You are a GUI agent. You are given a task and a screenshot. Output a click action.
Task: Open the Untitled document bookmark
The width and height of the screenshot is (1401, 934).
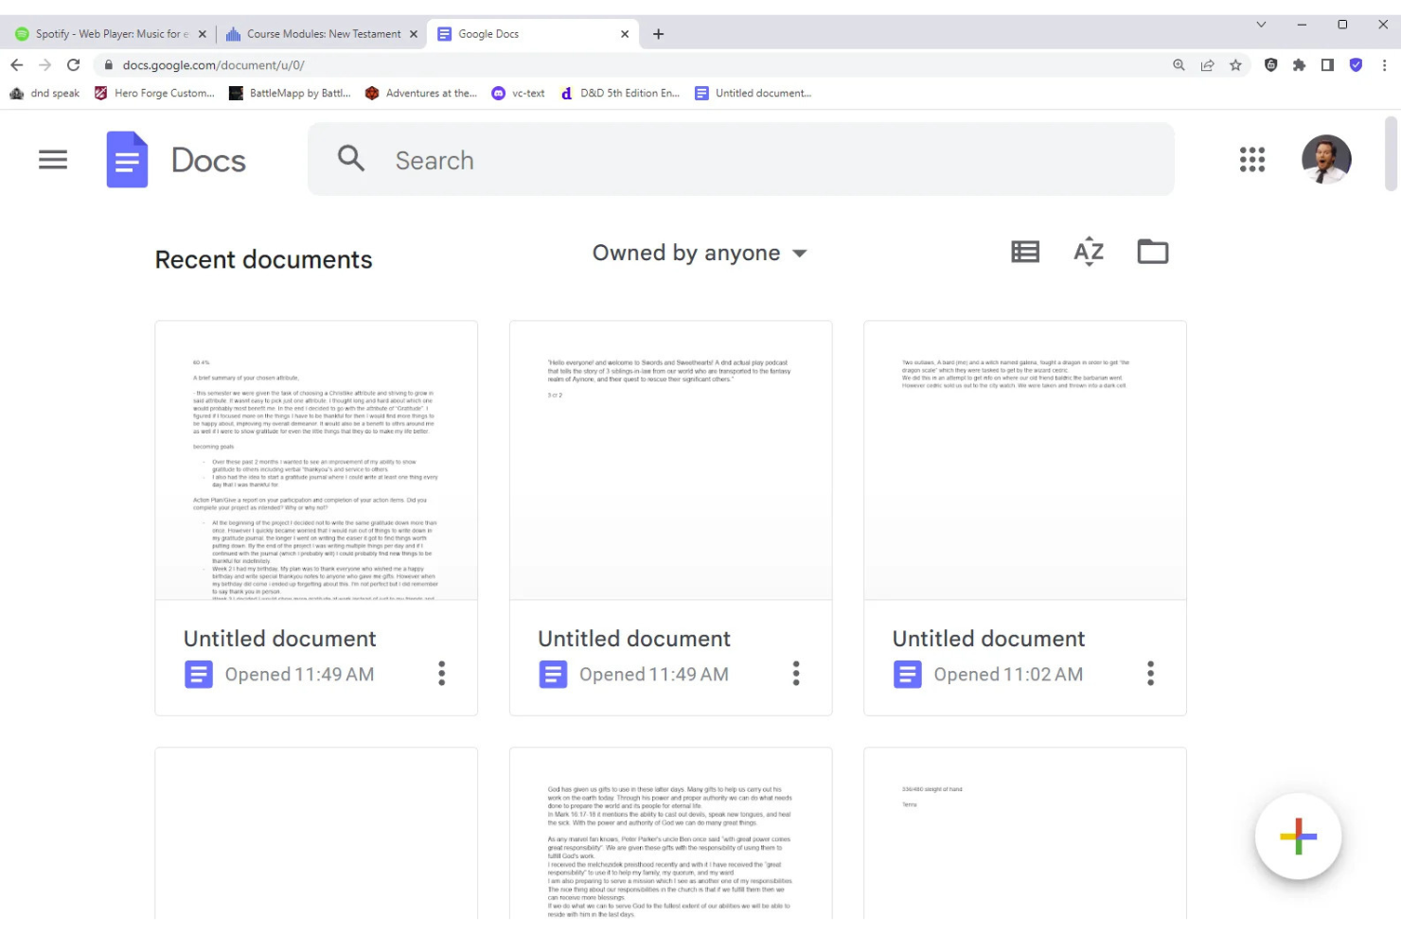pos(754,93)
